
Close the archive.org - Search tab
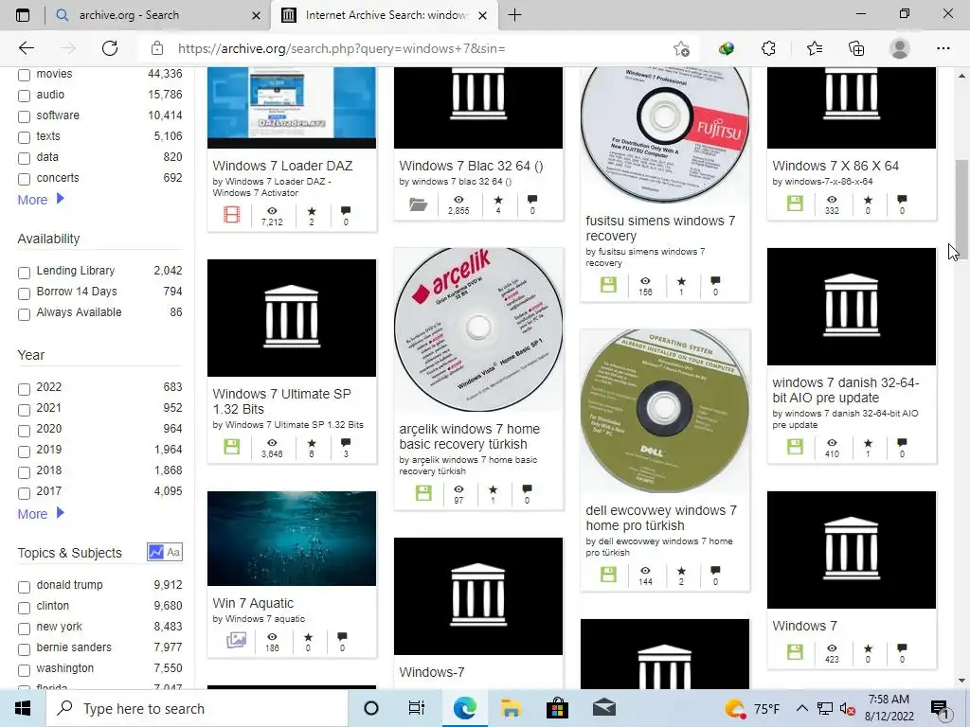tap(256, 15)
